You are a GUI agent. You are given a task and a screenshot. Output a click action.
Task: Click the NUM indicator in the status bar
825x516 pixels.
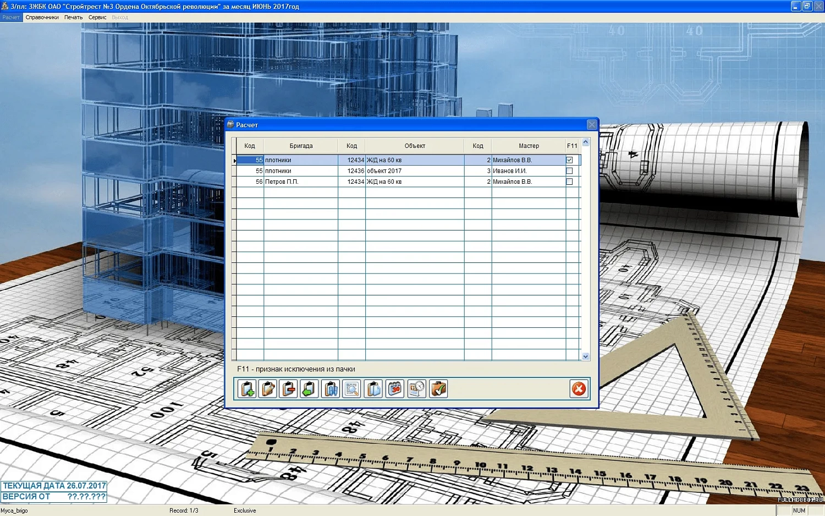pos(799,510)
